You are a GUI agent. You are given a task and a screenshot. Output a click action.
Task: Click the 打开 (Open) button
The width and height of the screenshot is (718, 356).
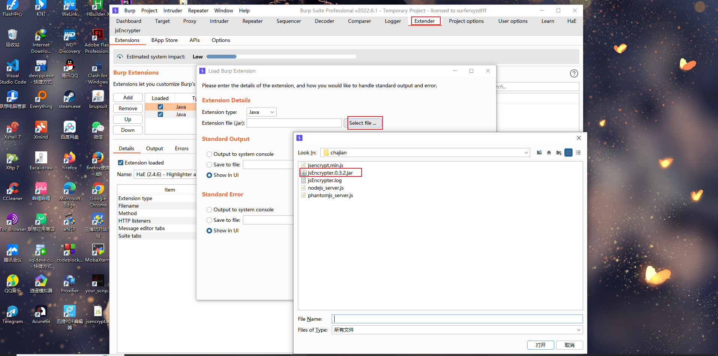click(x=540, y=345)
